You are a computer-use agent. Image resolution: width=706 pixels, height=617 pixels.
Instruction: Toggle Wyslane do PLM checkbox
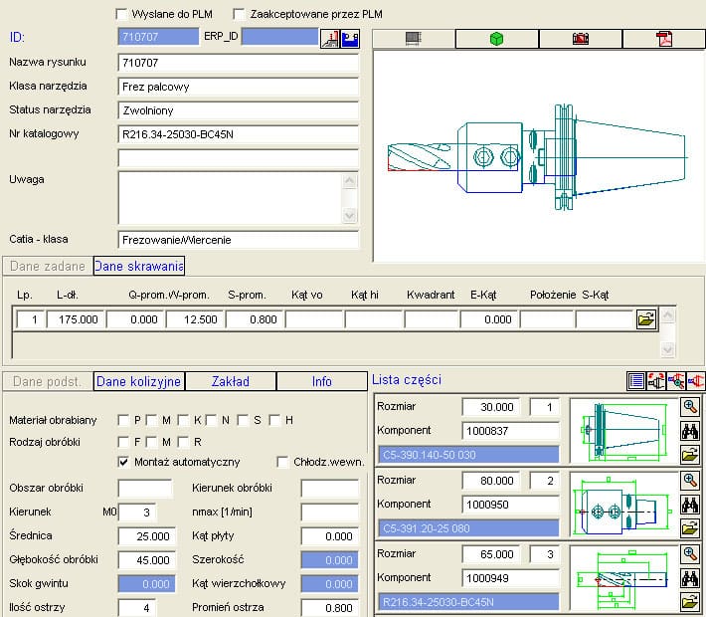(121, 14)
